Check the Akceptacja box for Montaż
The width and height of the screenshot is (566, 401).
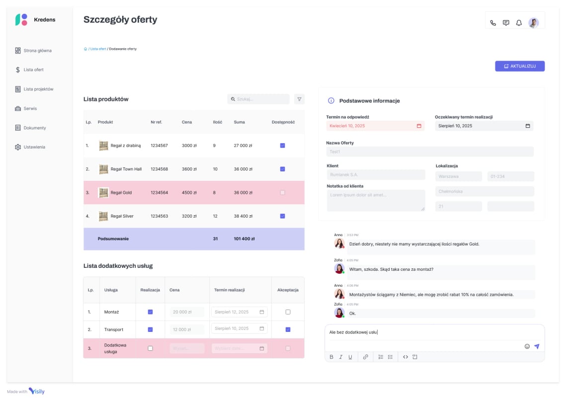[x=288, y=312]
